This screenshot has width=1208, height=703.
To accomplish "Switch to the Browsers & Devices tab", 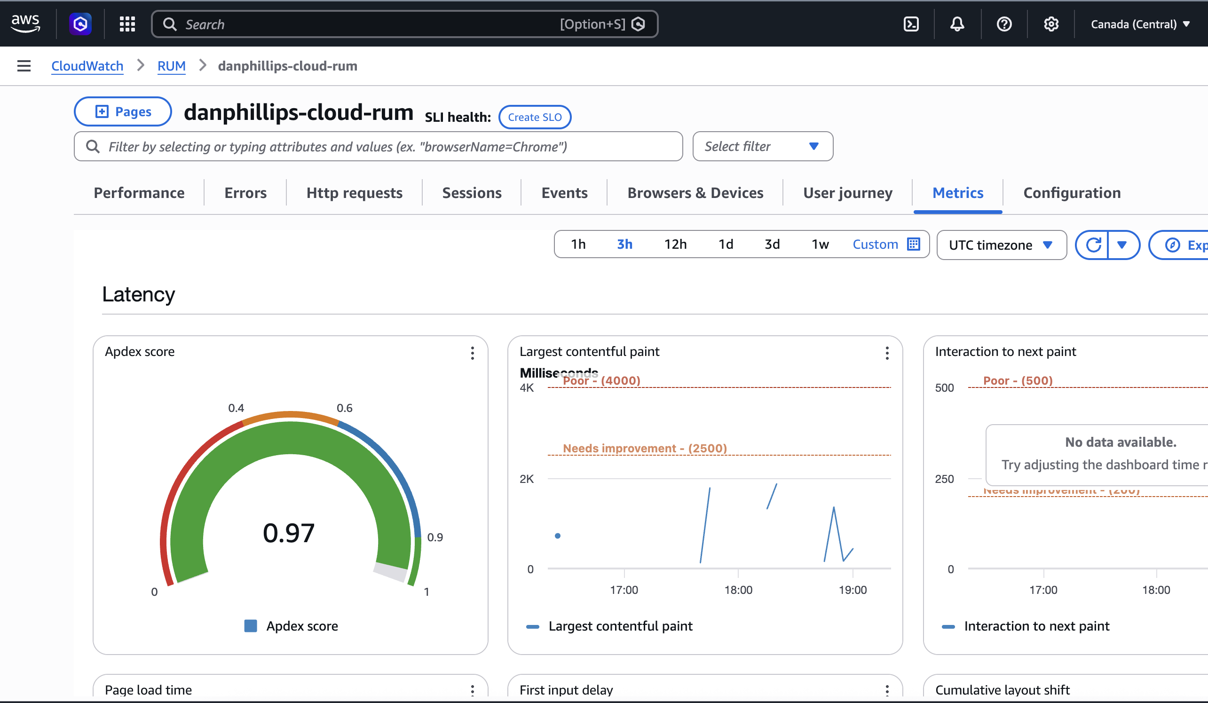I will tap(695, 193).
